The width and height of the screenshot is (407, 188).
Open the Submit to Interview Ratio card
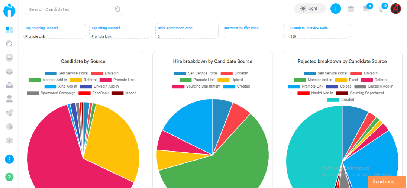point(320,31)
